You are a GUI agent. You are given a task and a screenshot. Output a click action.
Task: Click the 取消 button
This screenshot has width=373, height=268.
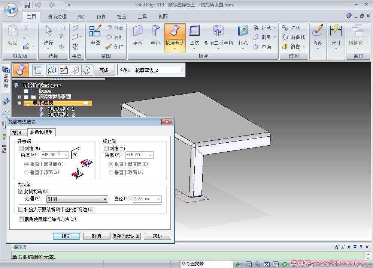pos(97,236)
